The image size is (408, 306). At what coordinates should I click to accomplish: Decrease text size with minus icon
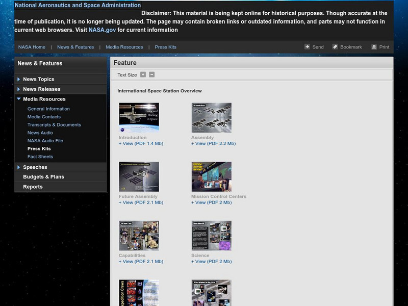(x=151, y=74)
